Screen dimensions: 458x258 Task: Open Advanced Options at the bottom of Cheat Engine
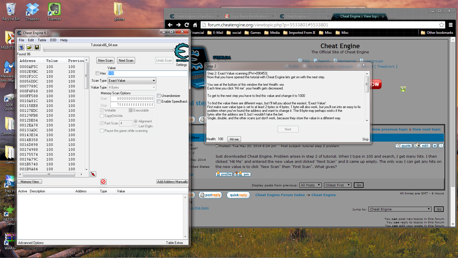(x=31, y=243)
